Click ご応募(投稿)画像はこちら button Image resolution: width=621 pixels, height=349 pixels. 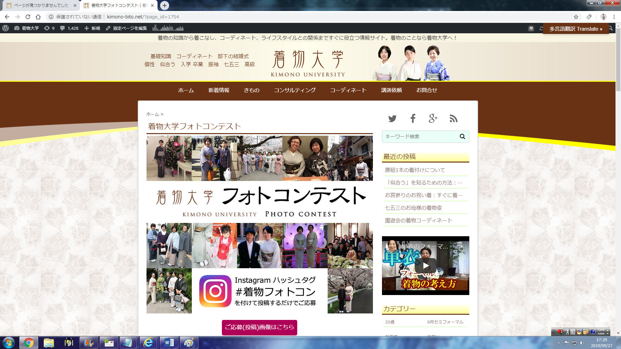coord(259,327)
